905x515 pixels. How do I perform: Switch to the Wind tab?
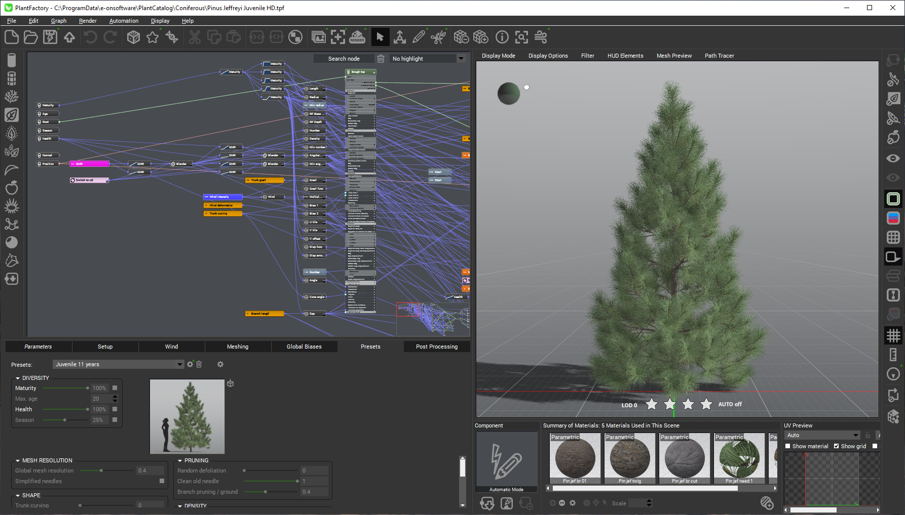171,347
